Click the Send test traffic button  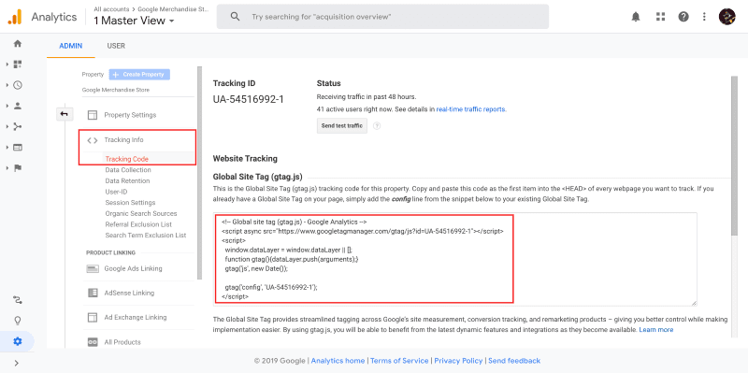(342, 126)
